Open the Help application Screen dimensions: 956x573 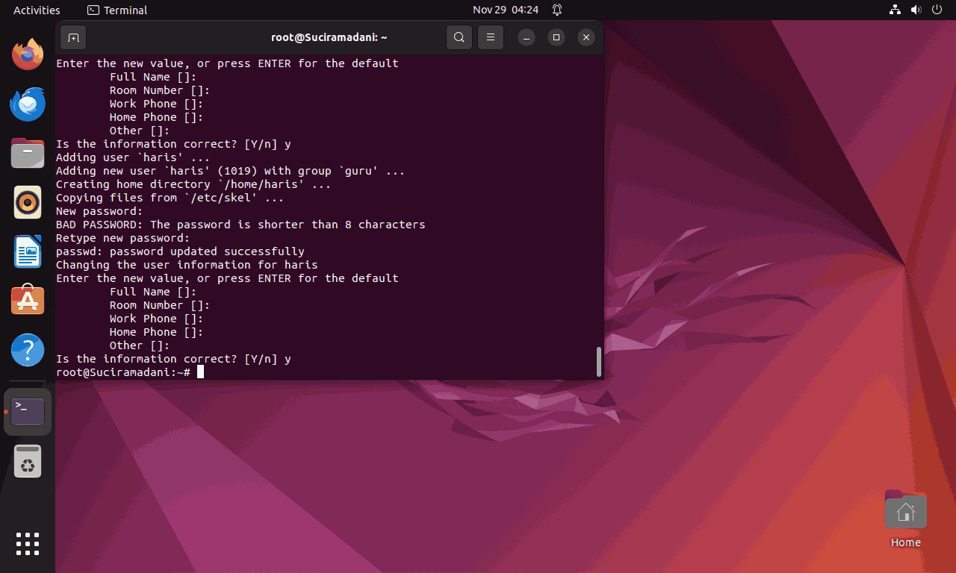point(28,350)
